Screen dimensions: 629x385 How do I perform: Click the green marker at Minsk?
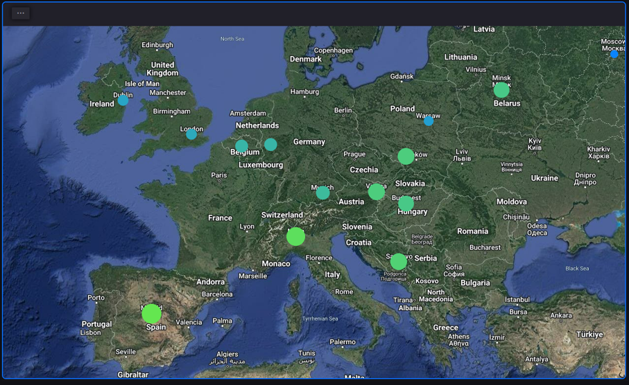pyautogui.click(x=501, y=90)
